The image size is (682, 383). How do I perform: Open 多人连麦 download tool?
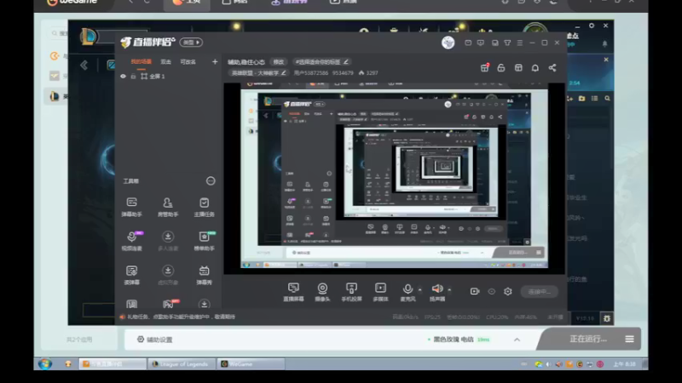pyautogui.click(x=168, y=241)
